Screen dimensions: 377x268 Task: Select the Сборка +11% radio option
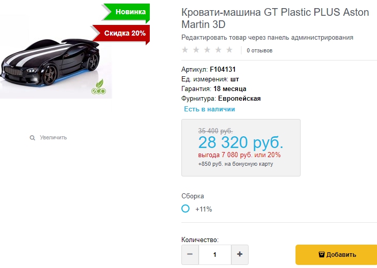click(185, 209)
